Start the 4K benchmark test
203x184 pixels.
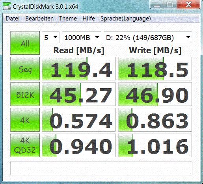(x=25, y=120)
